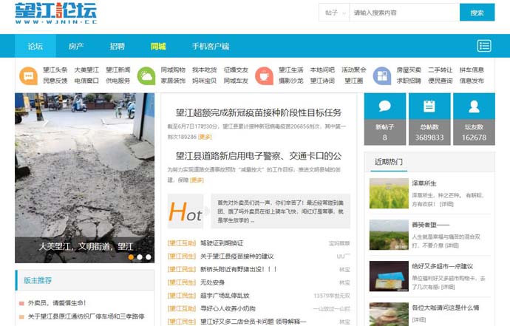Open the headline 望江超额完成新冠疫苗接种阶段性目标任务
The image size is (510, 326).
[259, 112]
